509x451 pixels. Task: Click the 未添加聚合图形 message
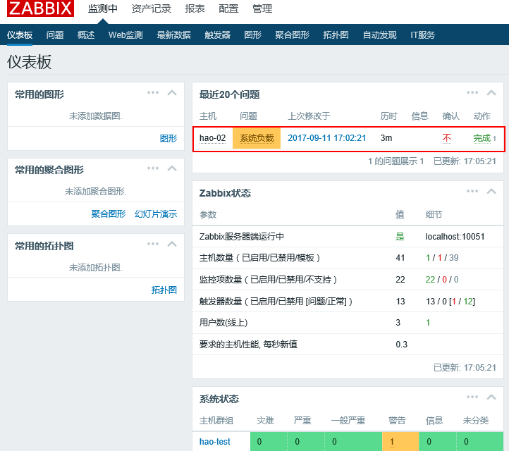[x=95, y=192]
